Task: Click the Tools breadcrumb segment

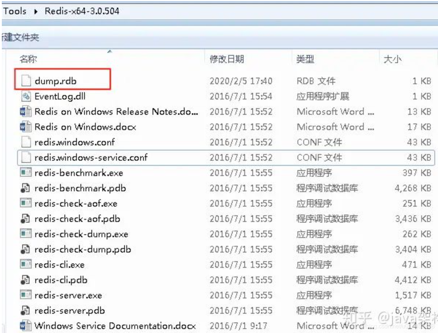Action: point(15,11)
